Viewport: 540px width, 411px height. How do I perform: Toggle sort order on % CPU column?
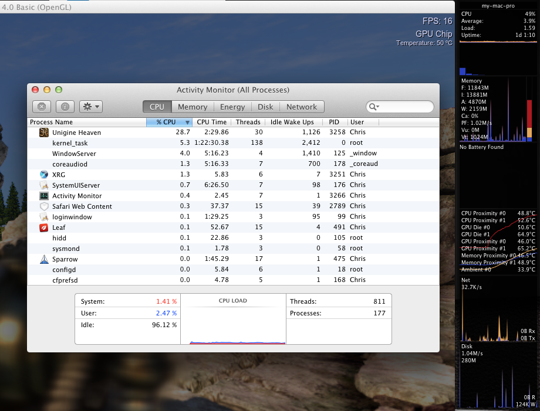tap(169, 122)
